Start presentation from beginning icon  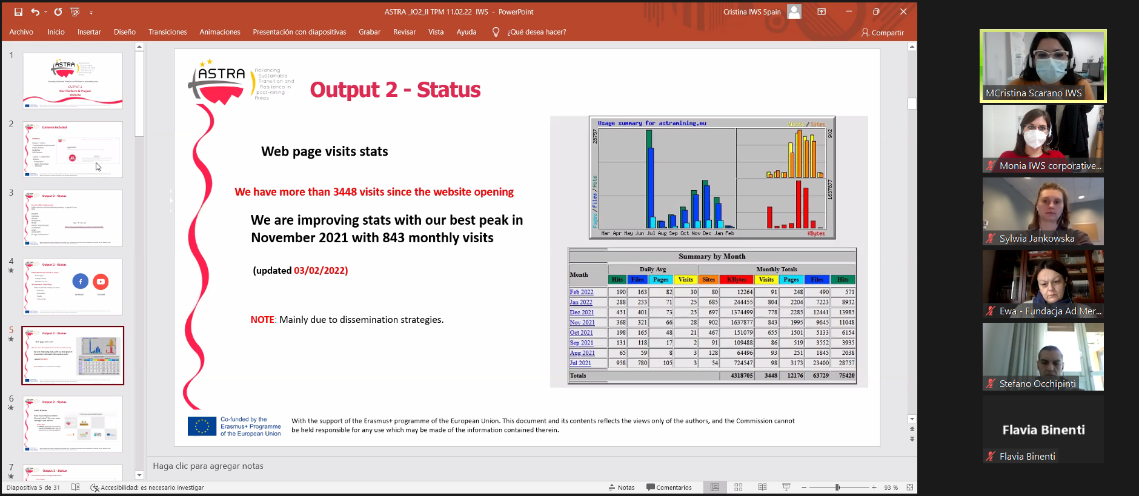coord(75,12)
